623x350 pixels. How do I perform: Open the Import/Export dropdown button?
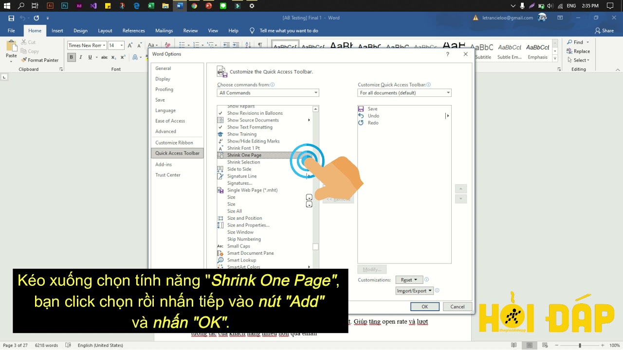tap(415, 291)
